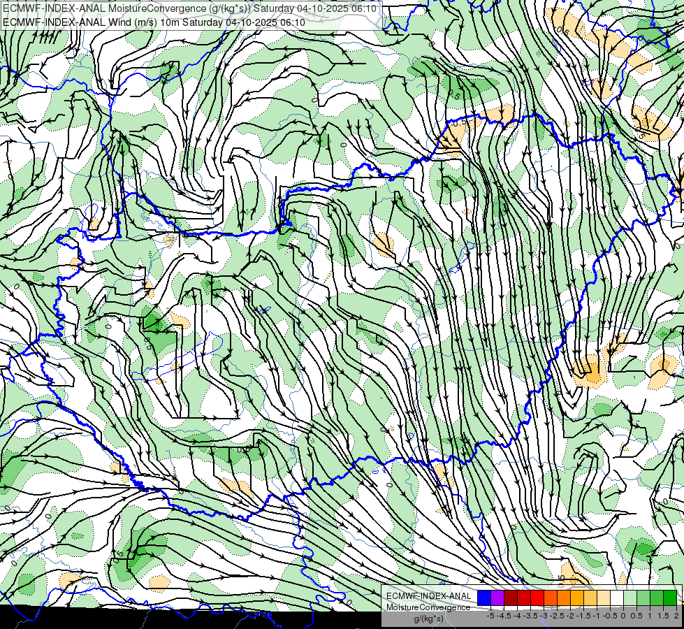Click the '-3.5' legend tick label
The image size is (684, 629).
pos(530,616)
